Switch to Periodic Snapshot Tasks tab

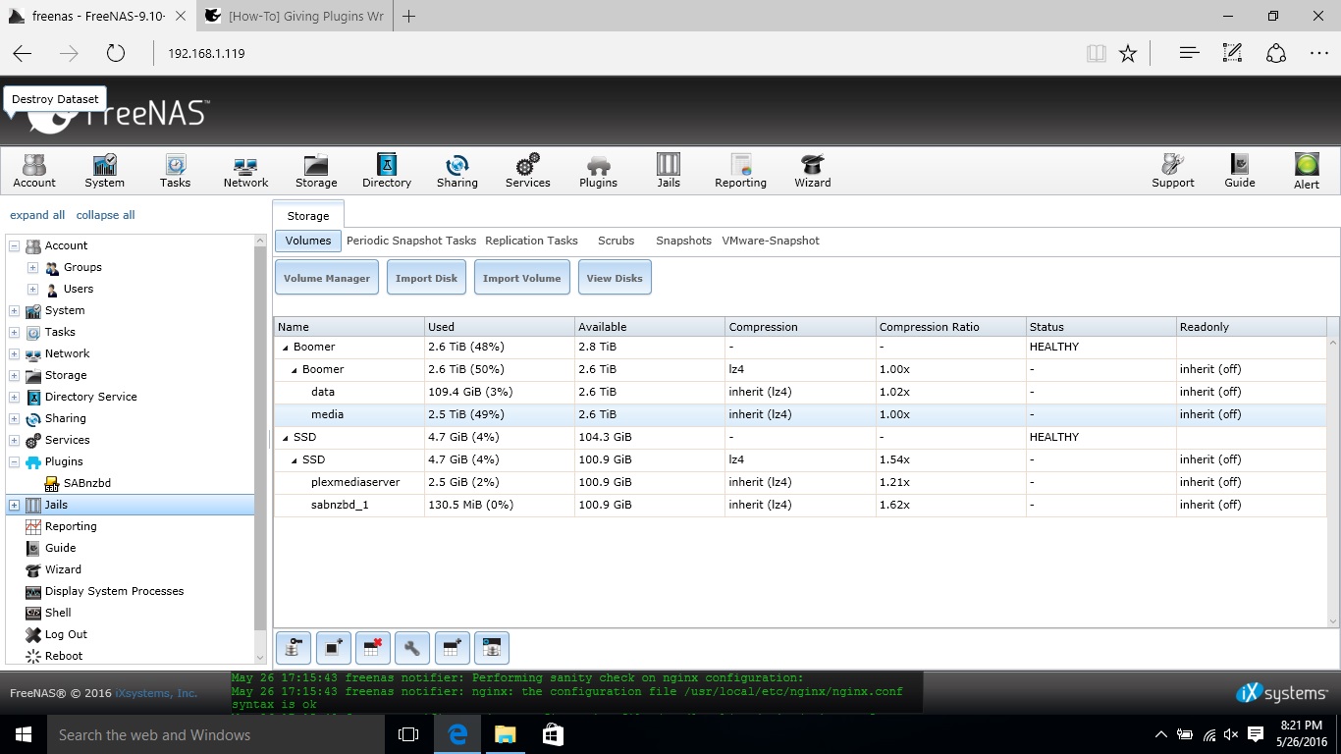[411, 241]
